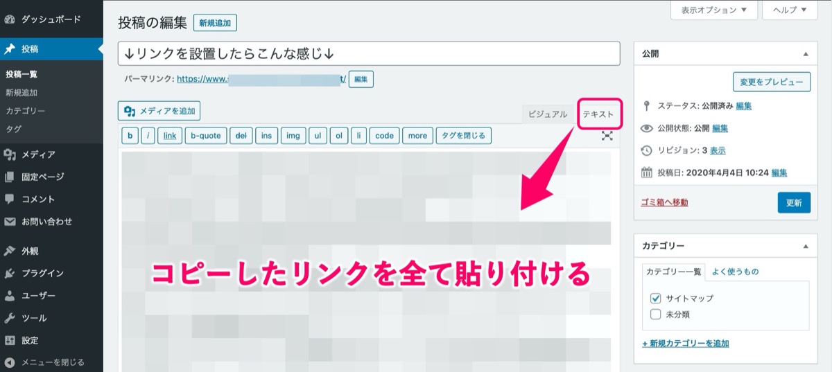Image resolution: width=832 pixels, height=372 pixels.
Task: Click the wrench icon beside ツール
Action: click(10, 318)
